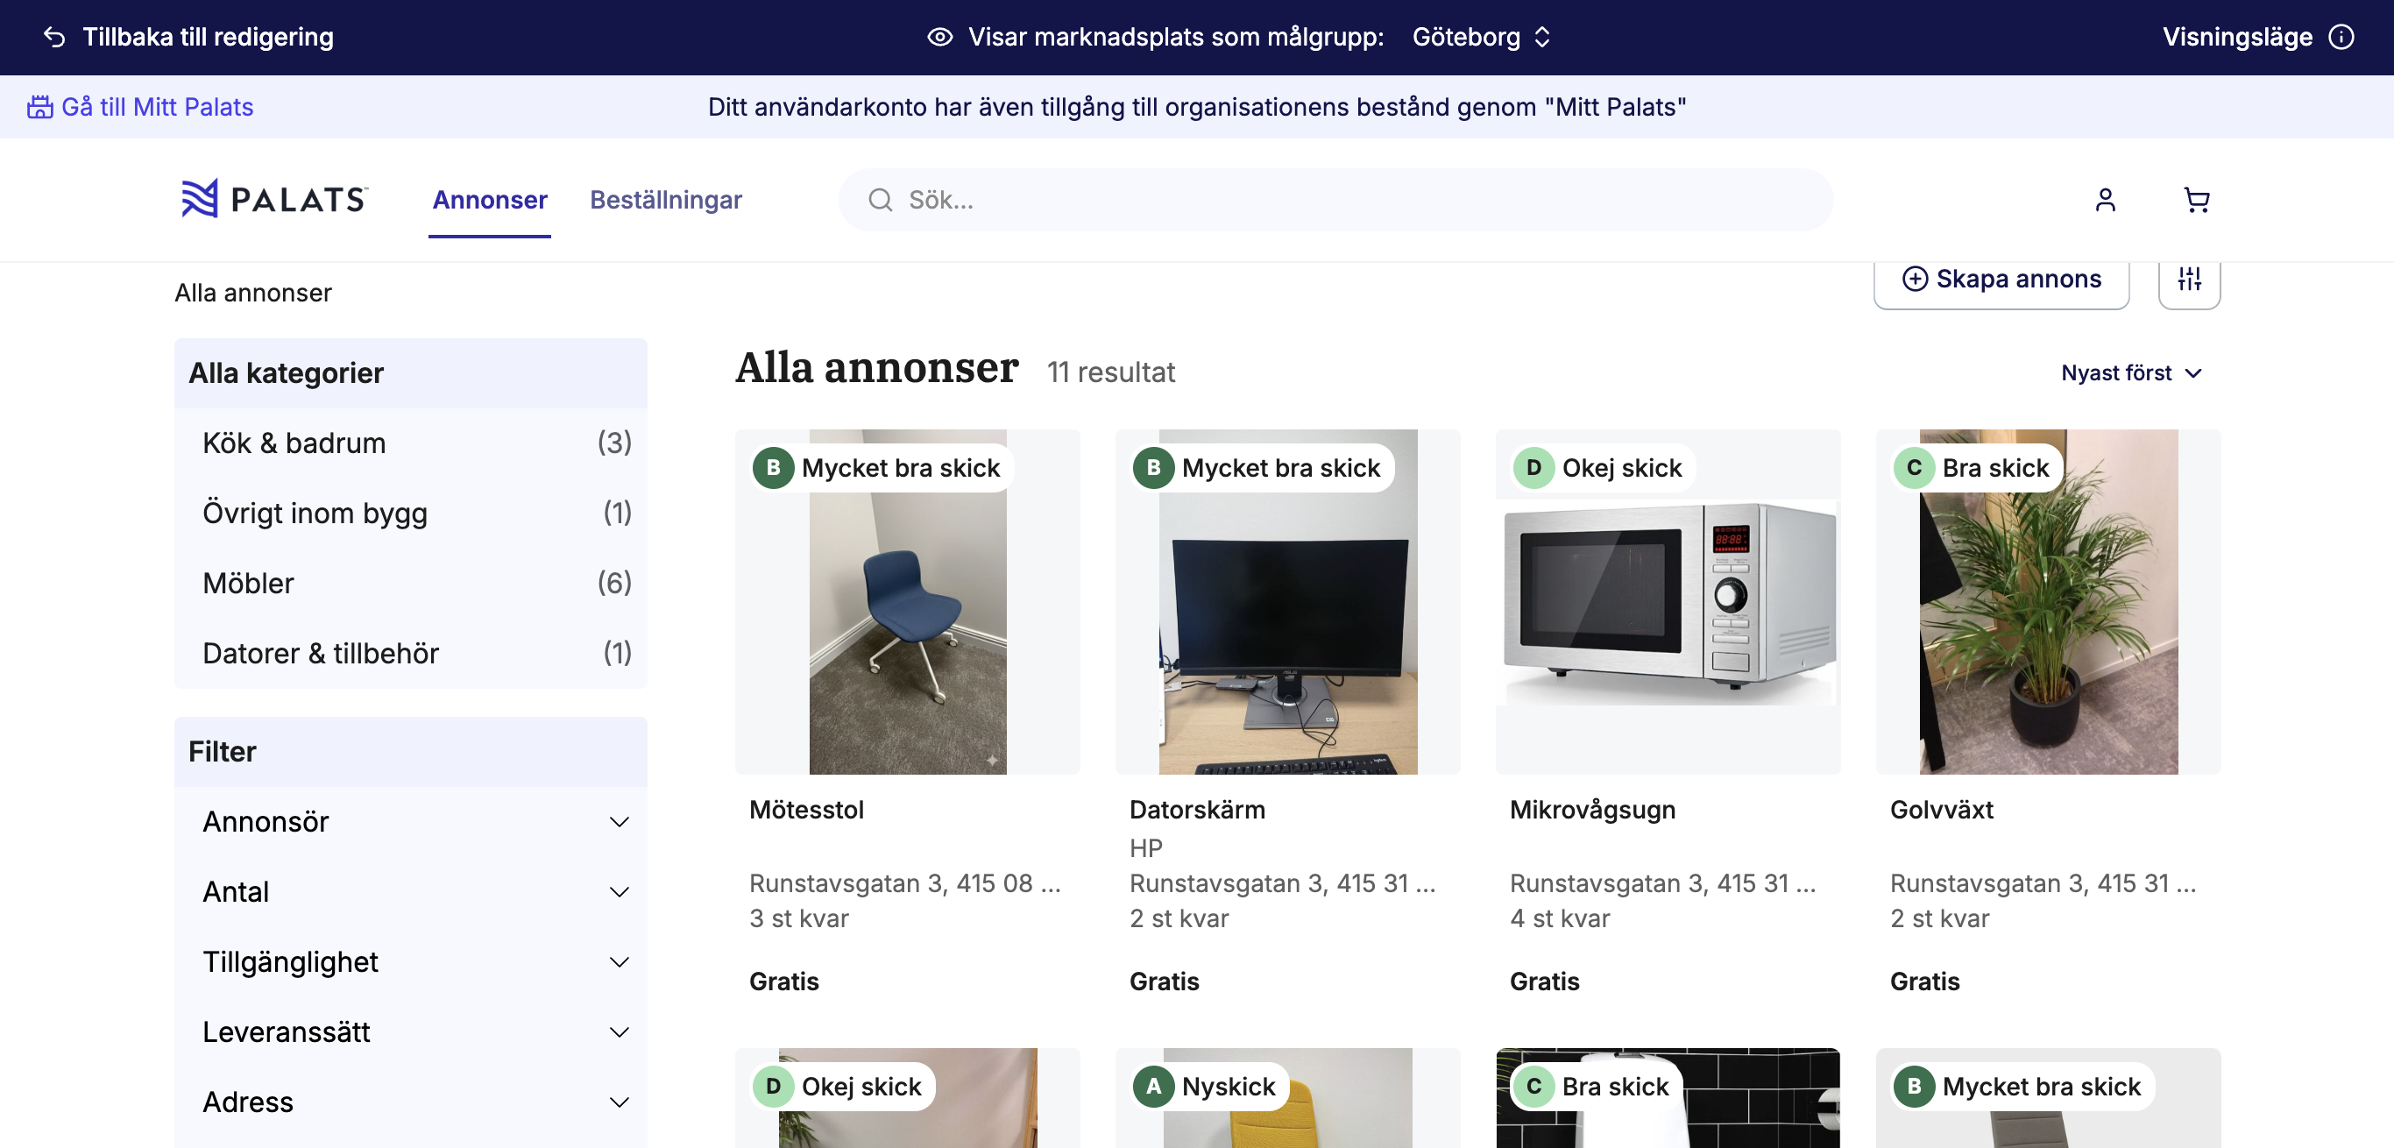2394x1148 pixels.
Task: Click into the Sök search field
Action: coord(1338,200)
